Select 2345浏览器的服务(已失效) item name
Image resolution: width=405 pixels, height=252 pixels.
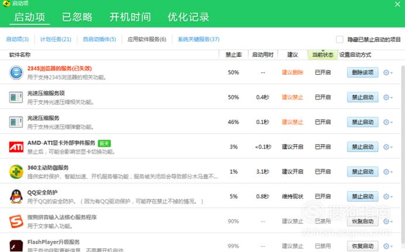click(x=60, y=68)
